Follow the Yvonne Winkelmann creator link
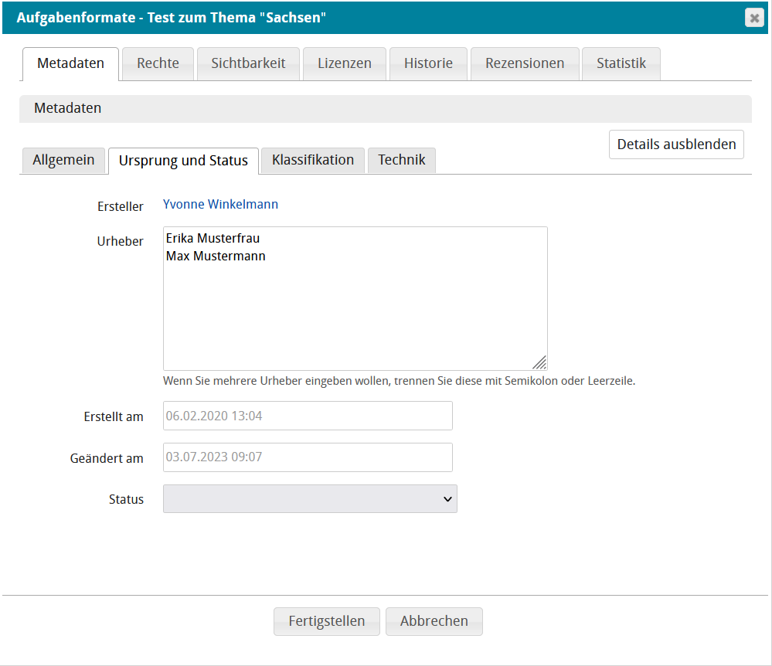The image size is (772, 666). click(220, 205)
